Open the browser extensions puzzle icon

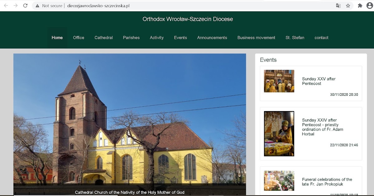359,5
